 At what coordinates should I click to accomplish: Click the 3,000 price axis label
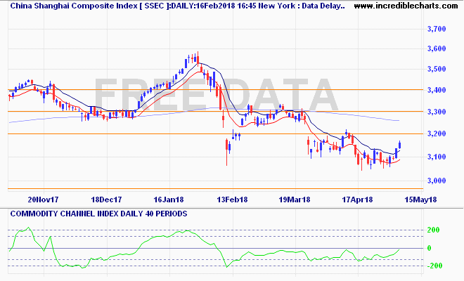pos(437,181)
